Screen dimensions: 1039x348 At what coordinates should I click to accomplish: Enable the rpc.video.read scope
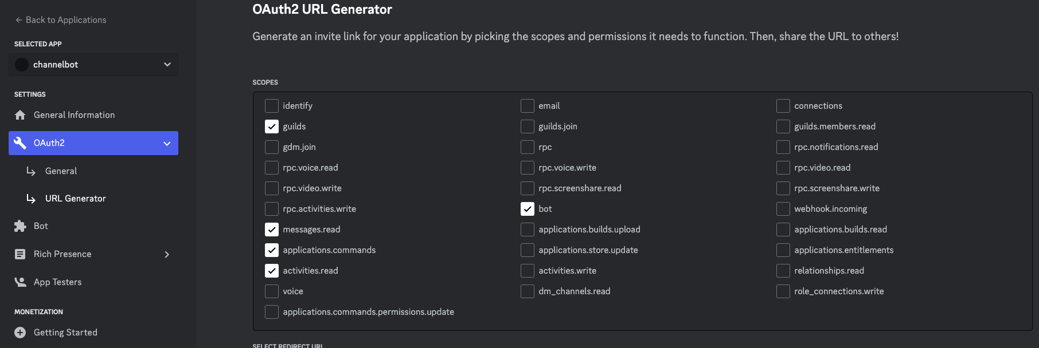click(x=783, y=168)
